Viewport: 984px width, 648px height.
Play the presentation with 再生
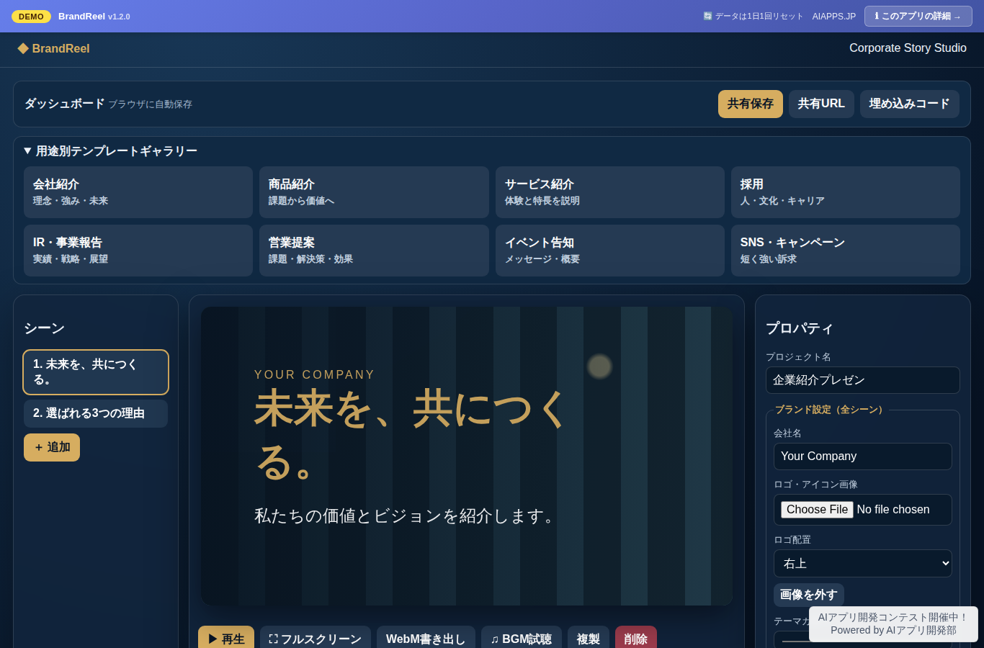click(226, 639)
